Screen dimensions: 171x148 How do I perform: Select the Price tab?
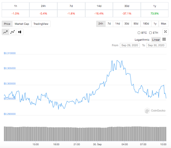click(x=7, y=24)
